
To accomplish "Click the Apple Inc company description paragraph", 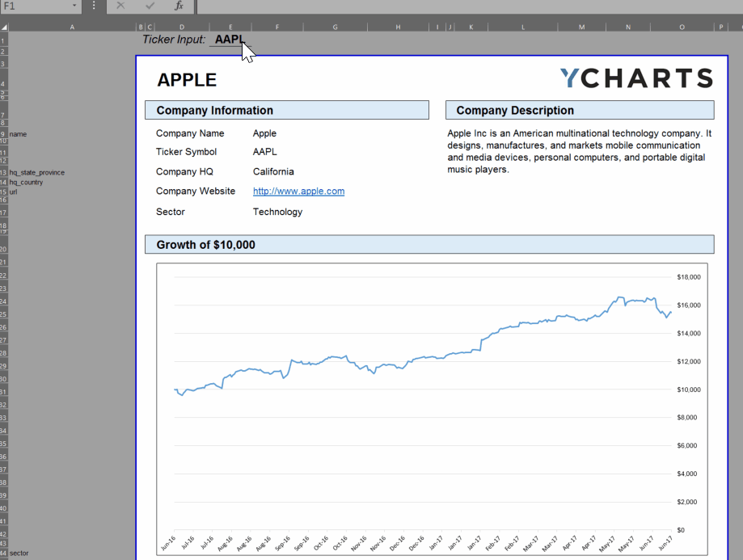I will tap(580, 152).
